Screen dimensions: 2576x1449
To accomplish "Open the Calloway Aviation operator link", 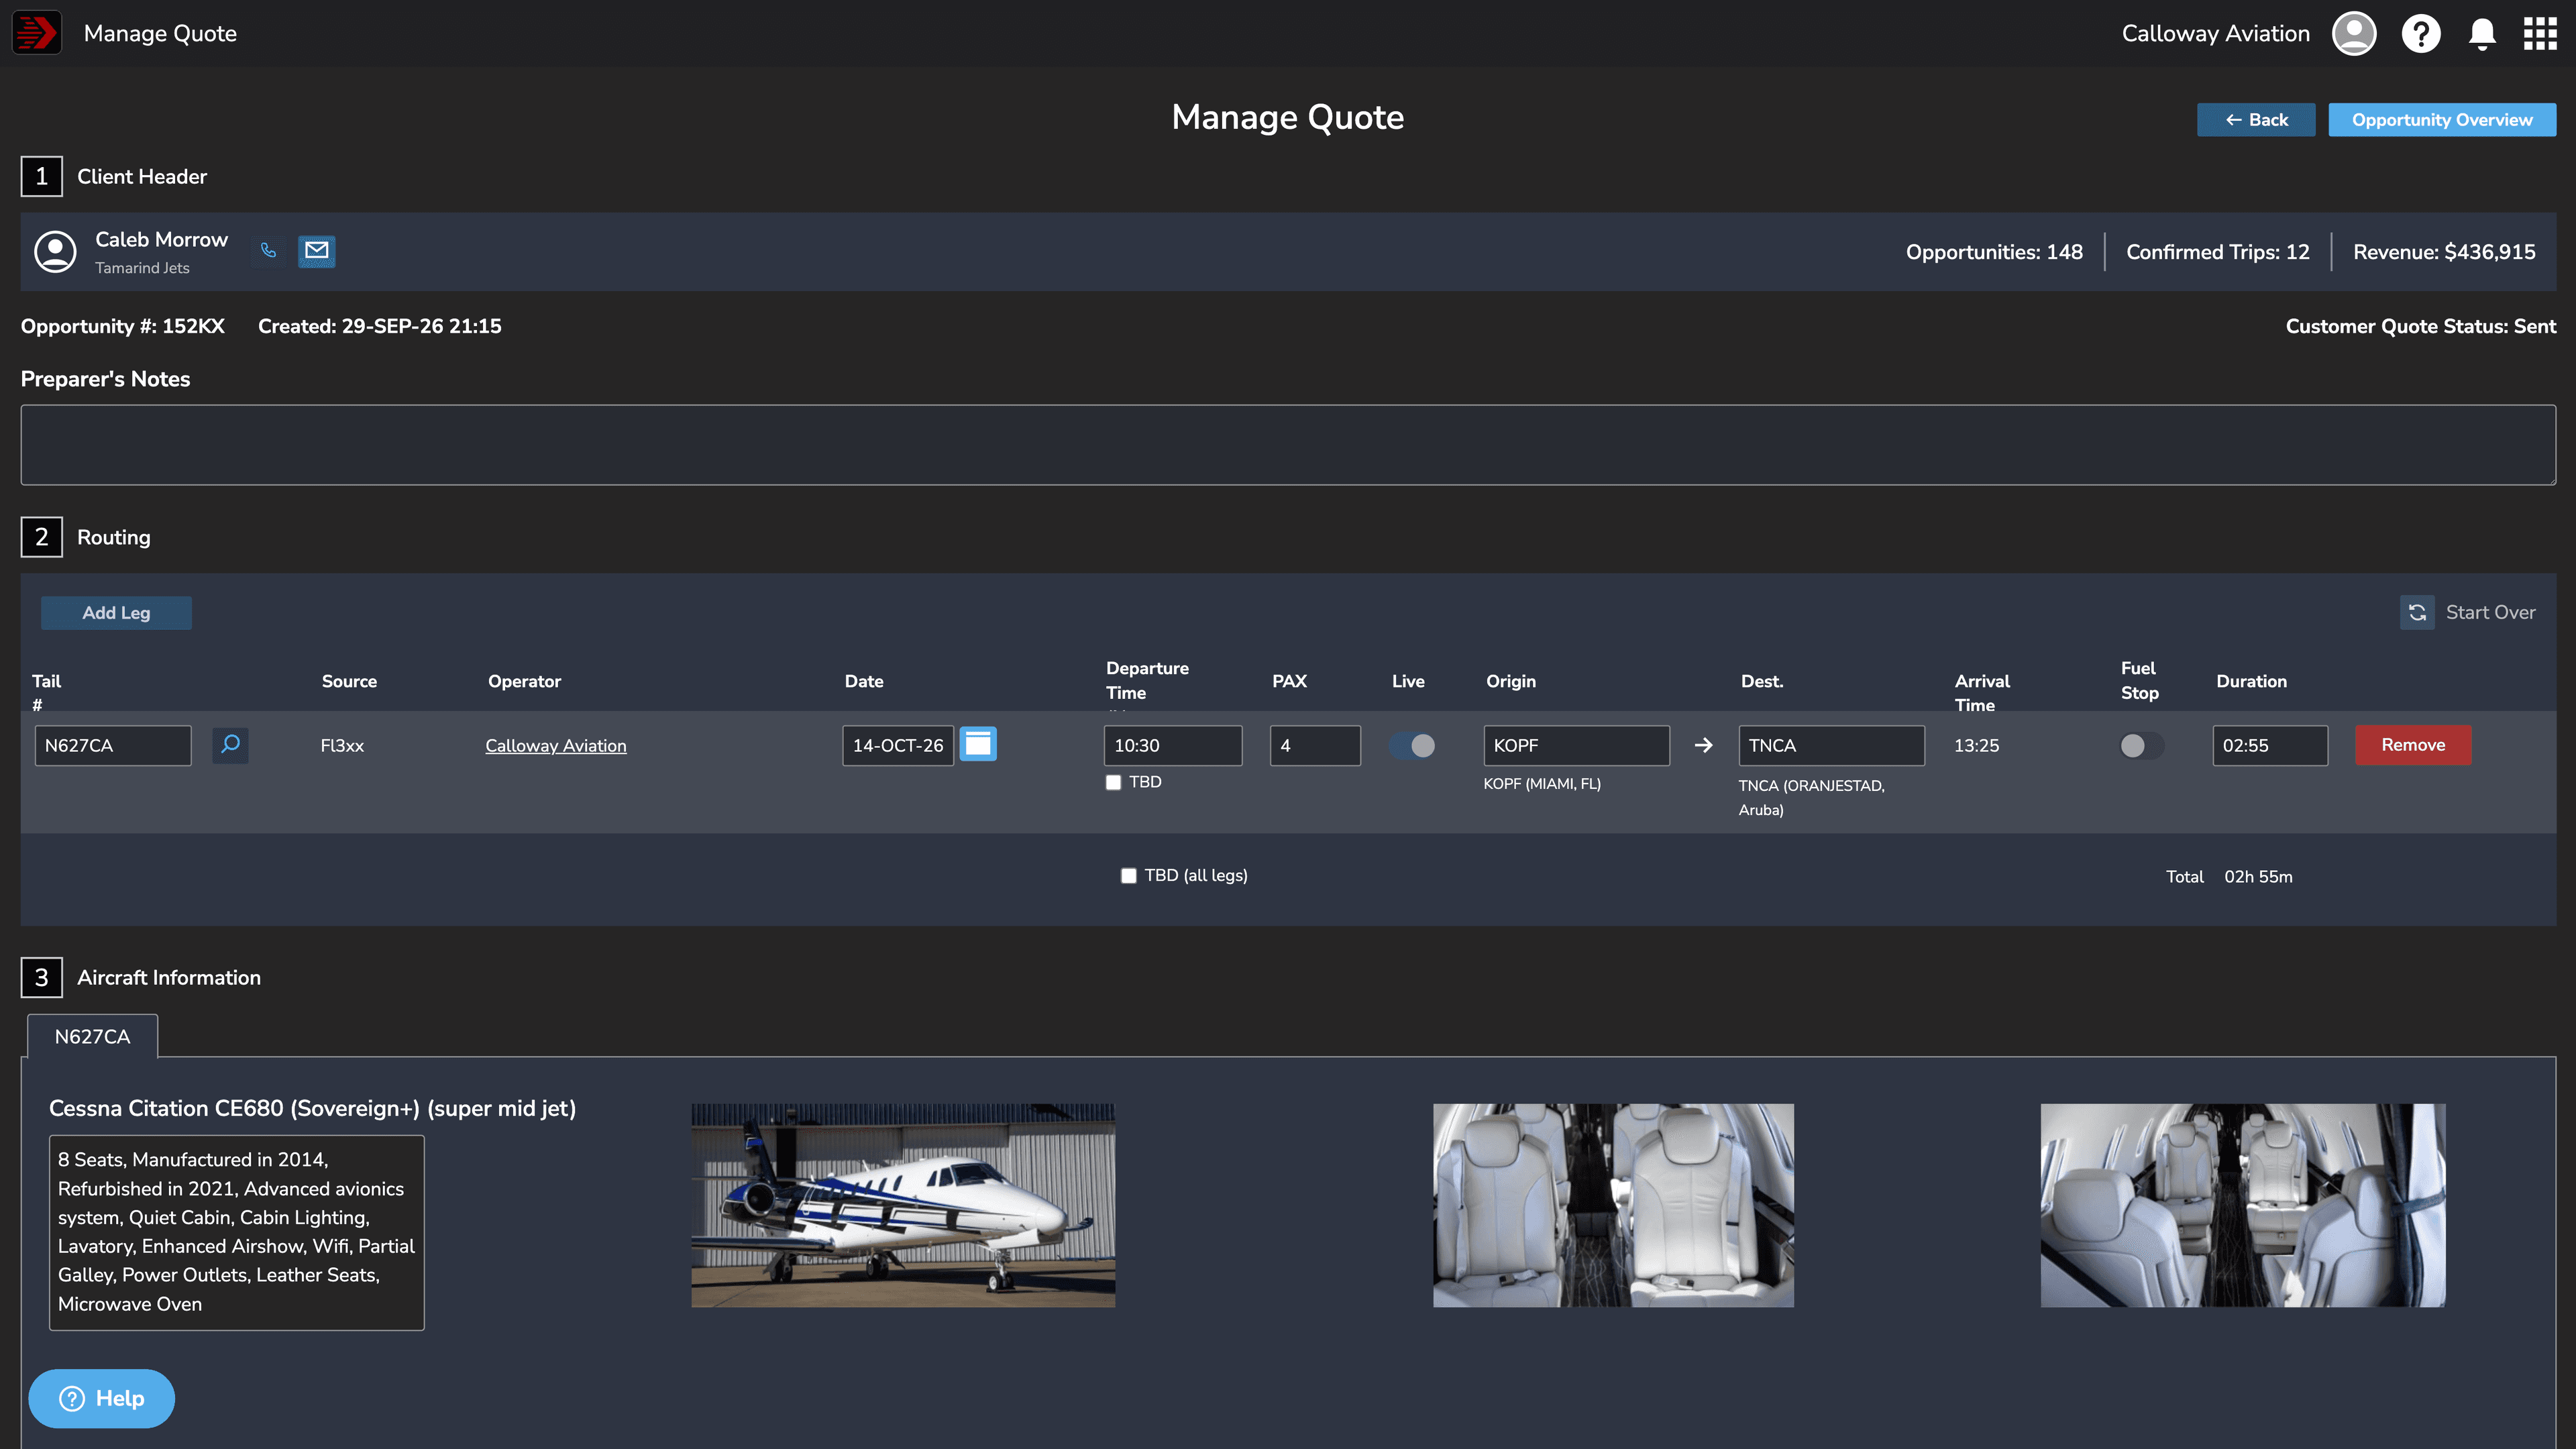I will [556, 745].
